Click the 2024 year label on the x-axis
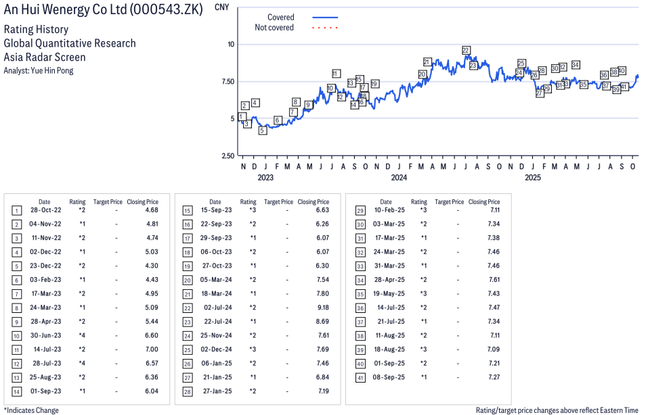 (399, 178)
